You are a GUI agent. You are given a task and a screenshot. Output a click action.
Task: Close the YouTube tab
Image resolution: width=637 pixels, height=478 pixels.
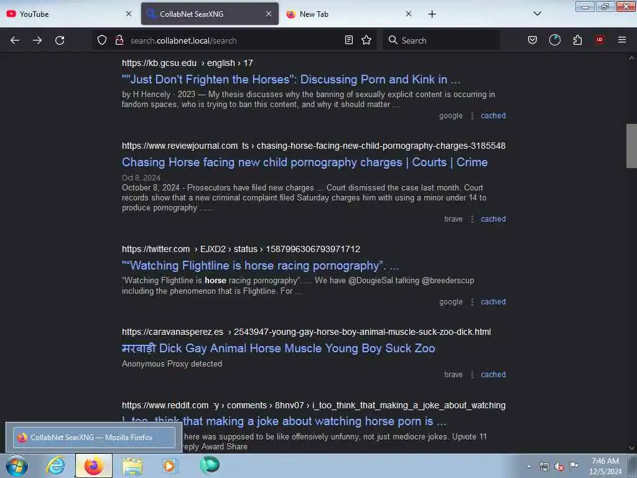tap(129, 14)
